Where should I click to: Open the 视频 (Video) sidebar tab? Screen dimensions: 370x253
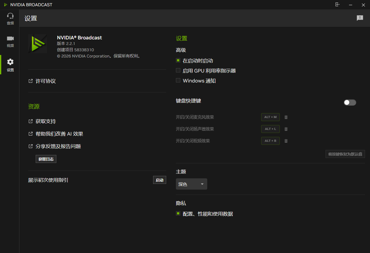[10, 42]
